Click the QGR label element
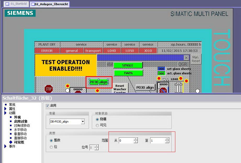Screen dimensions: 241x163 (183, 64)
